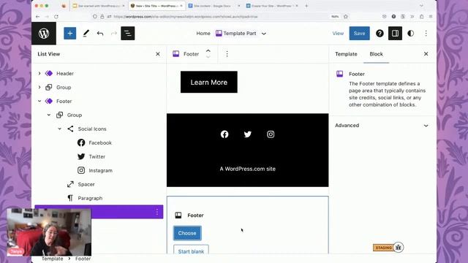Click Footer in the bottom breadcrumb
This screenshot has width=468, height=263.
click(x=83, y=259)
